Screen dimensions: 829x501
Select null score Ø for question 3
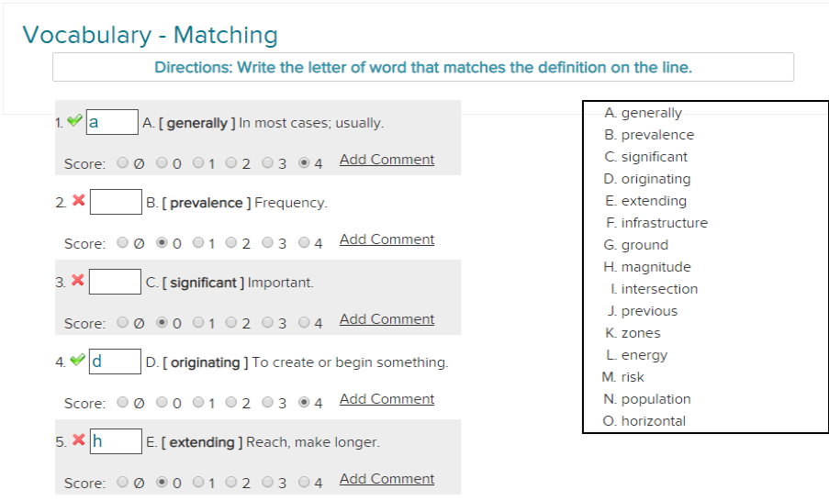(x=123, y=322)
